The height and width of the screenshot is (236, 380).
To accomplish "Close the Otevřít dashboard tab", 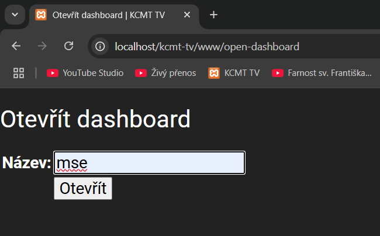I will coord(185,15).
